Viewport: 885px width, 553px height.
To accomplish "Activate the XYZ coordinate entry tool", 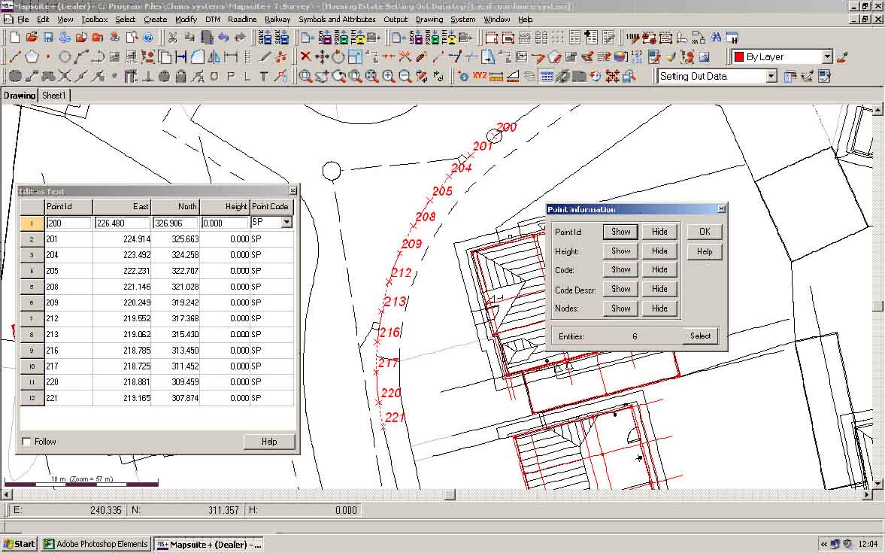I will click(x=480, y=75).
